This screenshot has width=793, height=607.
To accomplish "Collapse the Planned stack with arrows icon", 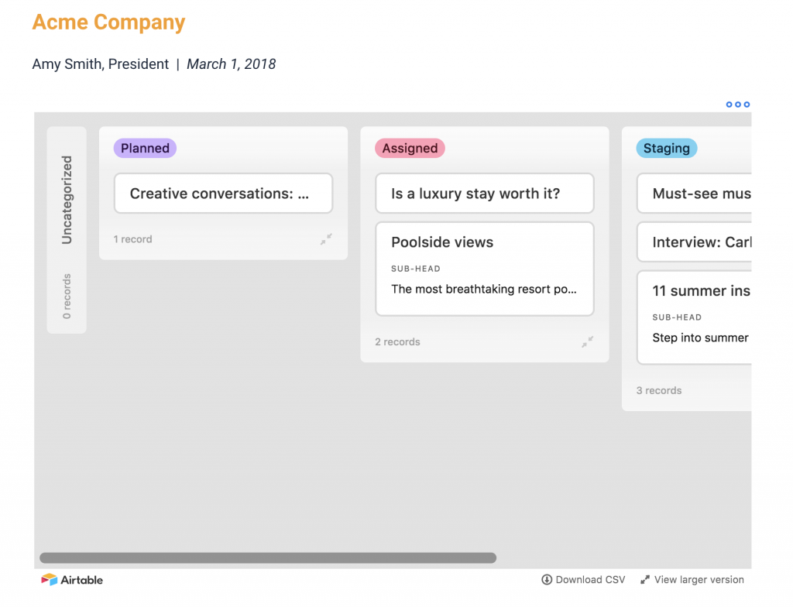I will [x=327, y=239].
